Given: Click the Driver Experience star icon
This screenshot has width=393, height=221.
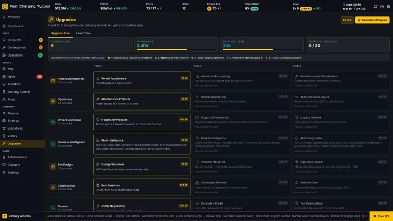Looking at the screenshot, I should click(x=53, y=122).
